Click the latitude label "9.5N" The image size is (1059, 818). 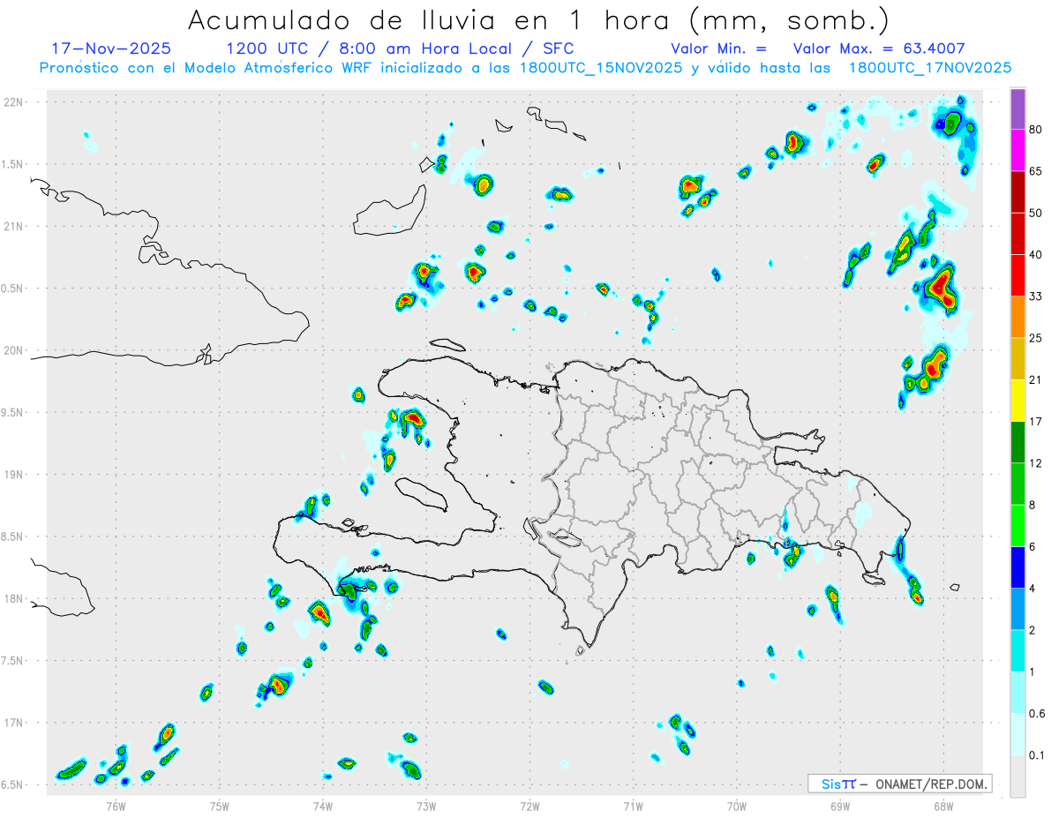12,412
